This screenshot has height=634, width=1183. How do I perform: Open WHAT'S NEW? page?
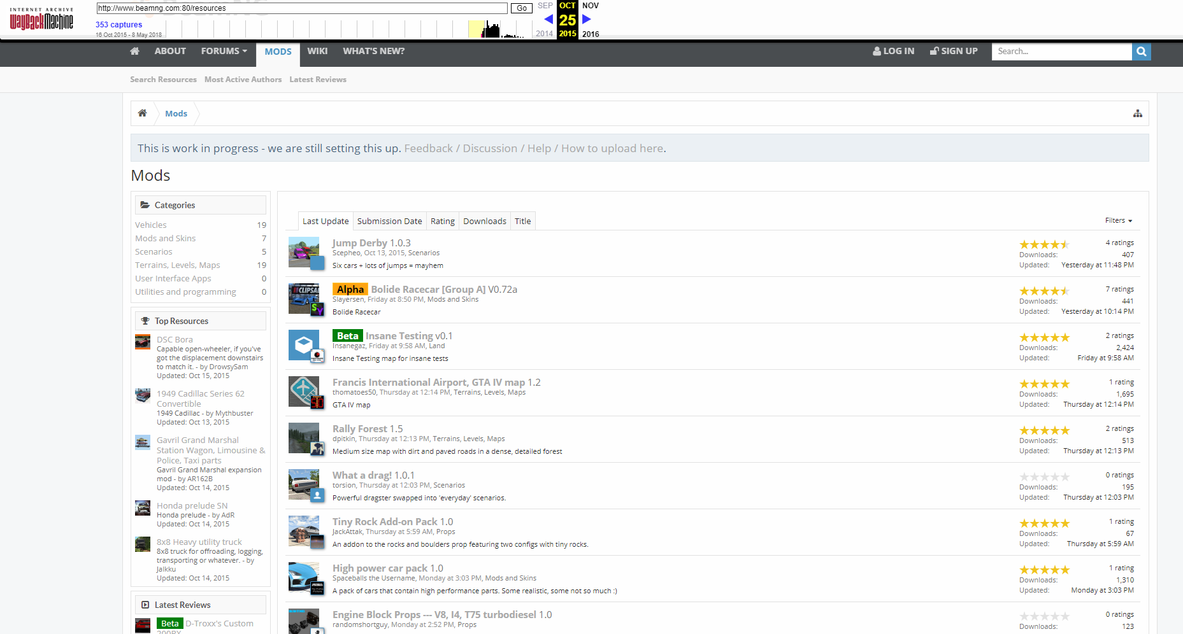click(374, 52)
